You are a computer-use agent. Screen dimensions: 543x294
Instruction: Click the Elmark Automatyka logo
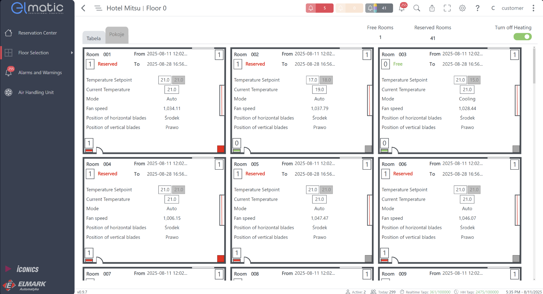tap(24, 285)
